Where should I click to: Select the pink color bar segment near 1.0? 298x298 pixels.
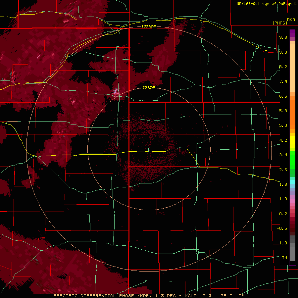pos(292,201)
